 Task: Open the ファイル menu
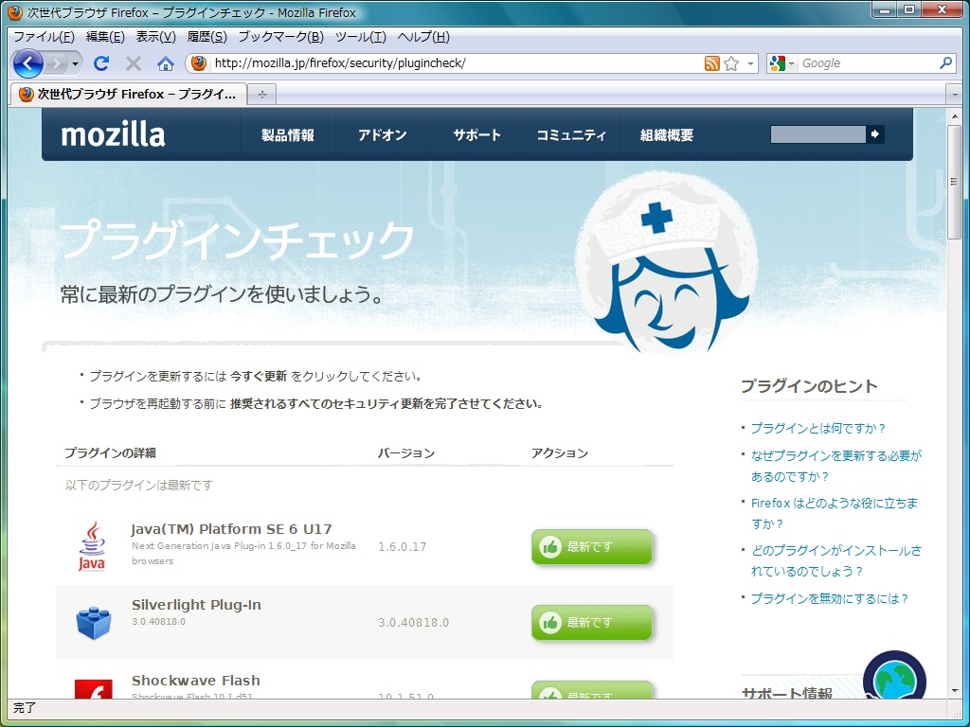click(x=44, y=37)
